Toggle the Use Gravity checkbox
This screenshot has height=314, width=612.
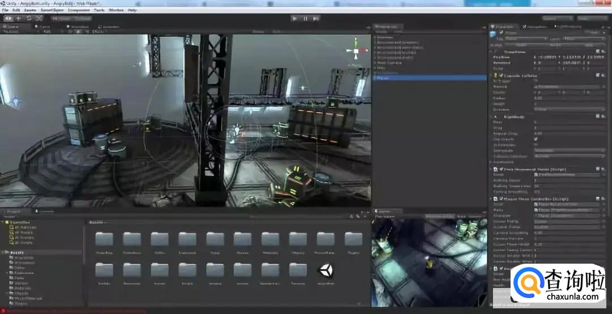click(536, 139)
